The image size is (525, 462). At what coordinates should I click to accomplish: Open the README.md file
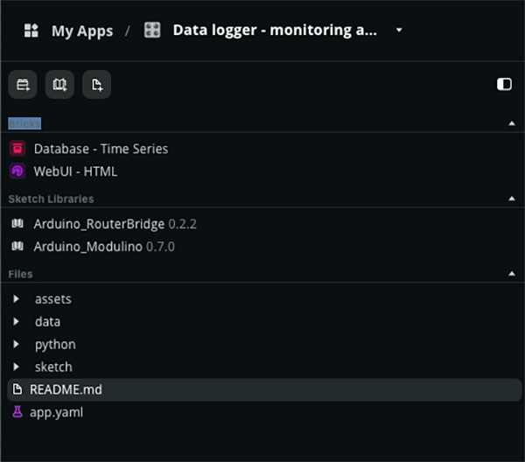(264, 389)
